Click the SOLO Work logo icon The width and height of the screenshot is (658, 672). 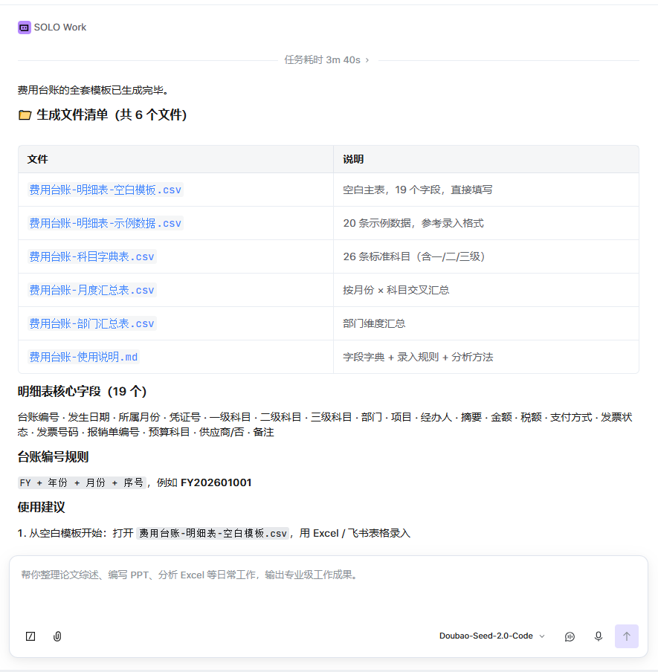(x=25, y=28)
